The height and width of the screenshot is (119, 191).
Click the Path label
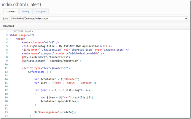coord(5,18)
